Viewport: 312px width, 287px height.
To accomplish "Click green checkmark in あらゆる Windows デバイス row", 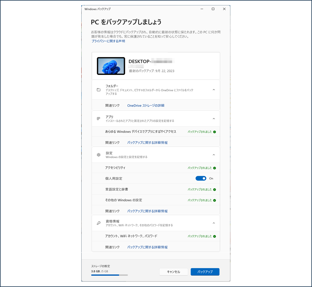I will point(215,132).
